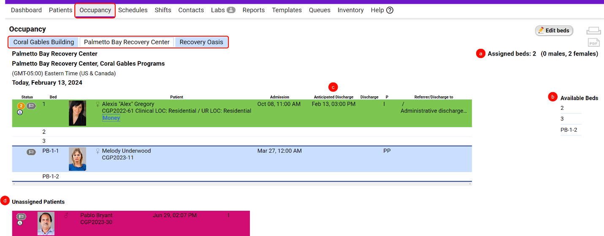Click 'Feb 13, 03:00 PM' anticipated discharge
The height and width of the screenshot is (236, 604).
[x=333, y=104]
